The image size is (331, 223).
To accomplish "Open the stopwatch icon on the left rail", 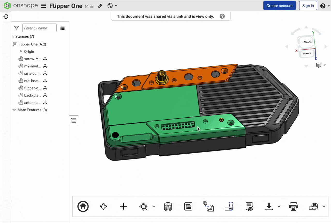I will click(x=6, y=17).
